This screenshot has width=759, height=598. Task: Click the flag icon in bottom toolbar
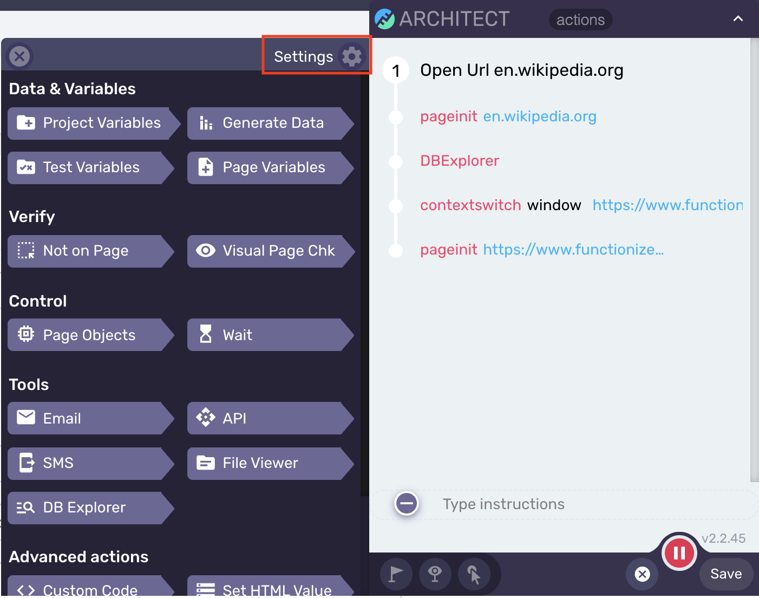396,574
